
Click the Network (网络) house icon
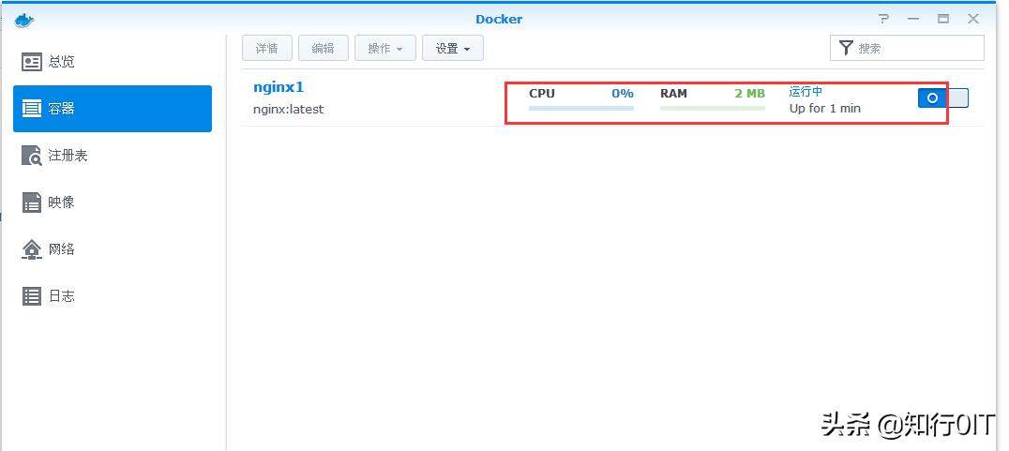[x=32, y=249]
